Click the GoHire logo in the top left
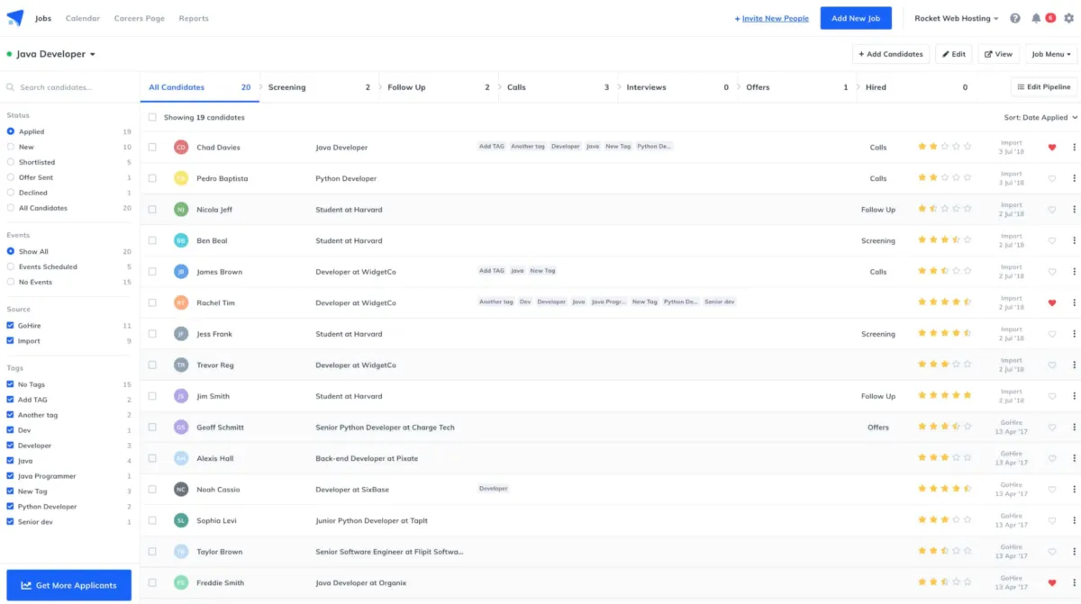Screen dimensions: 1081x604 pos(16,16)
